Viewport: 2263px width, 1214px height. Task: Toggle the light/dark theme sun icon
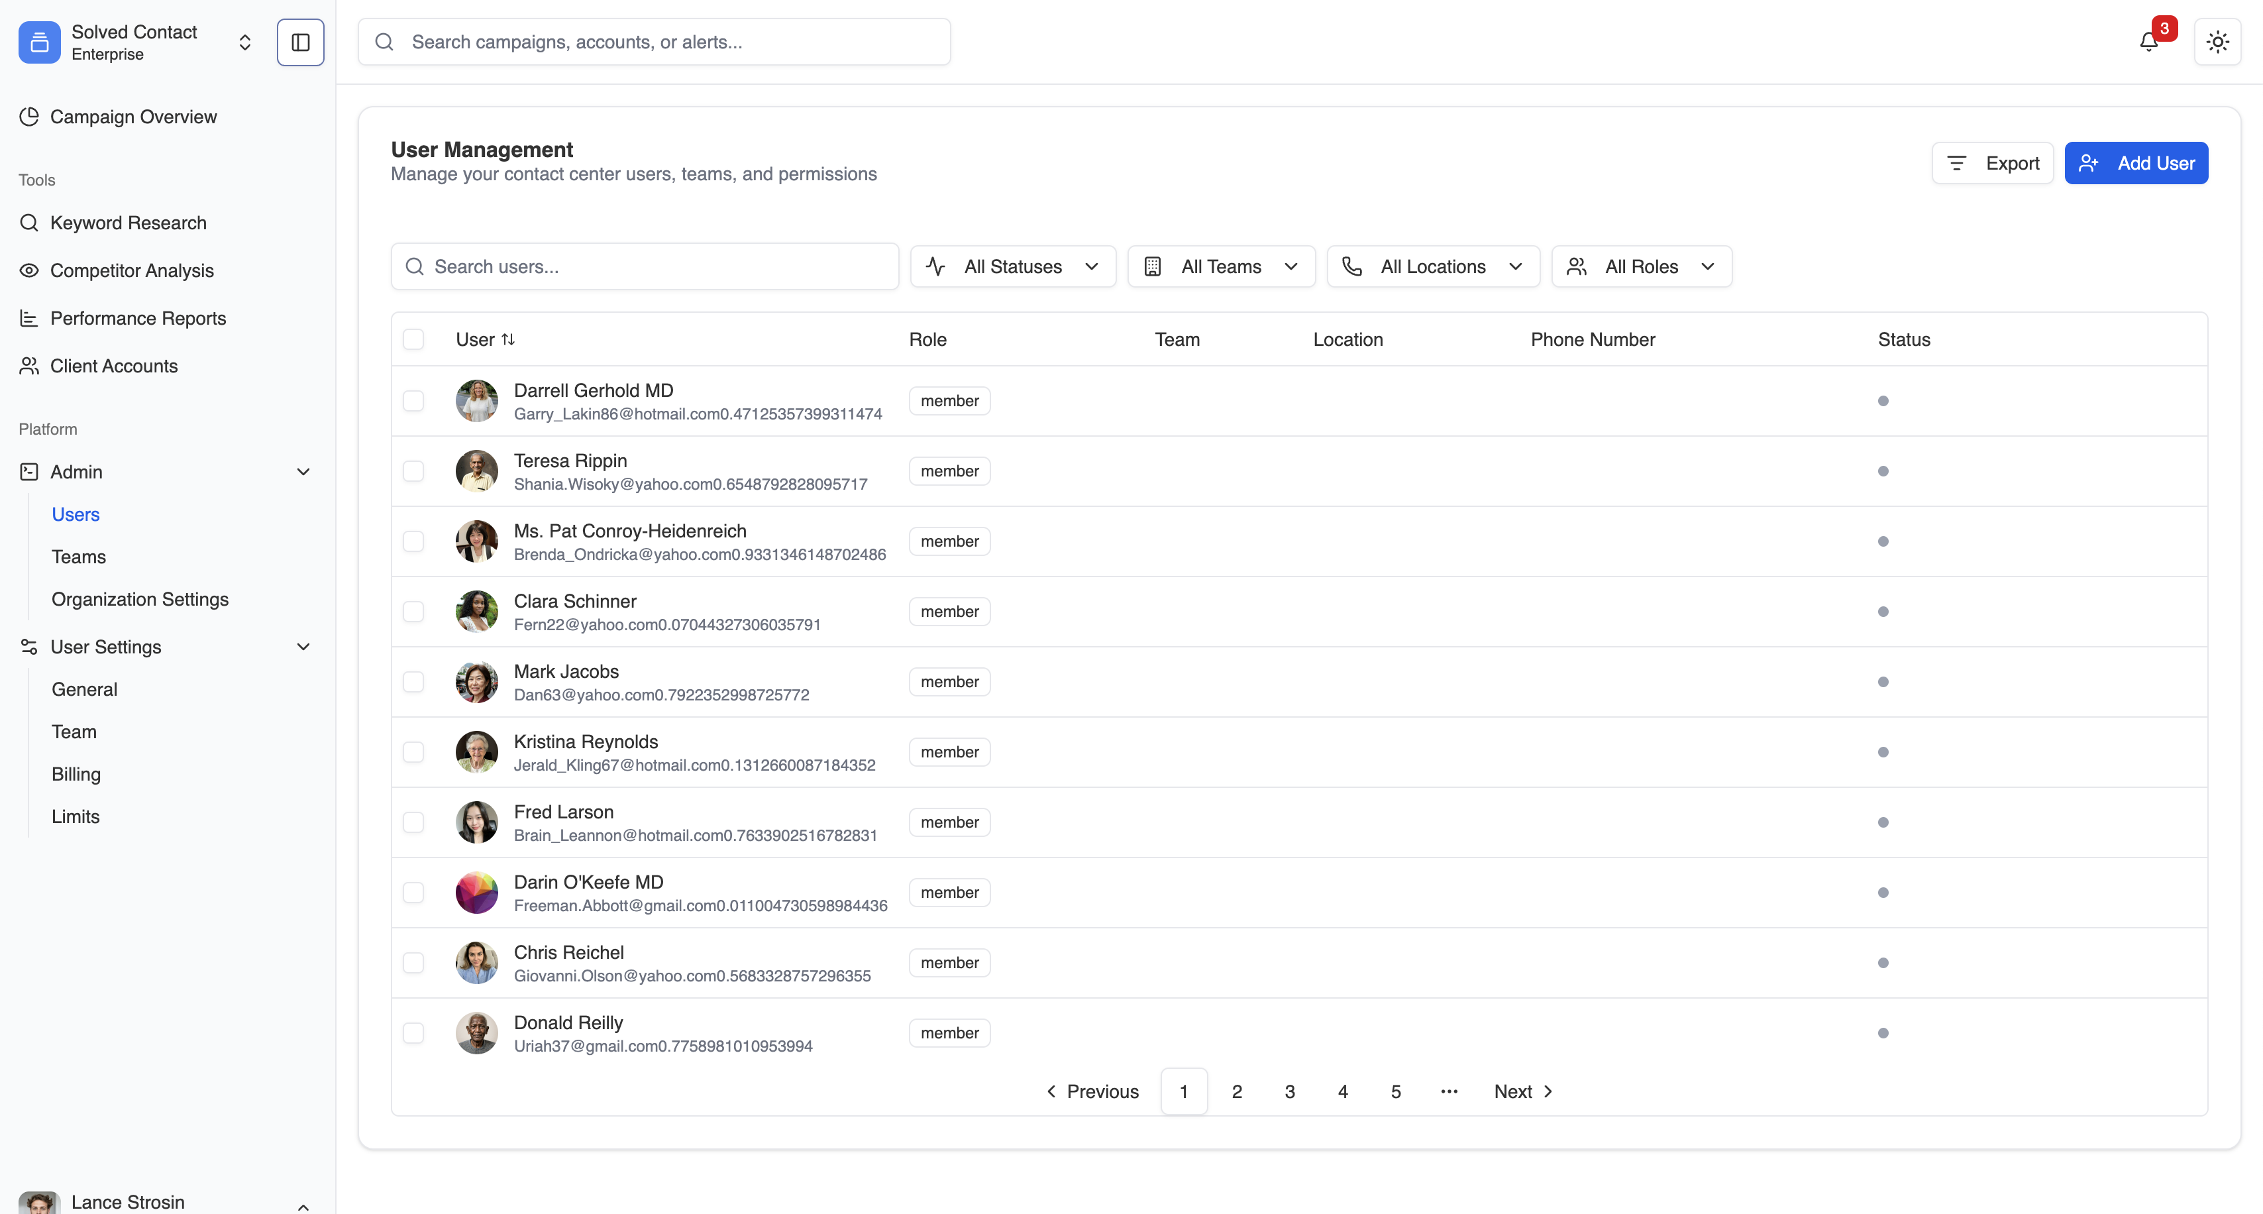(x=2217, y=42)
